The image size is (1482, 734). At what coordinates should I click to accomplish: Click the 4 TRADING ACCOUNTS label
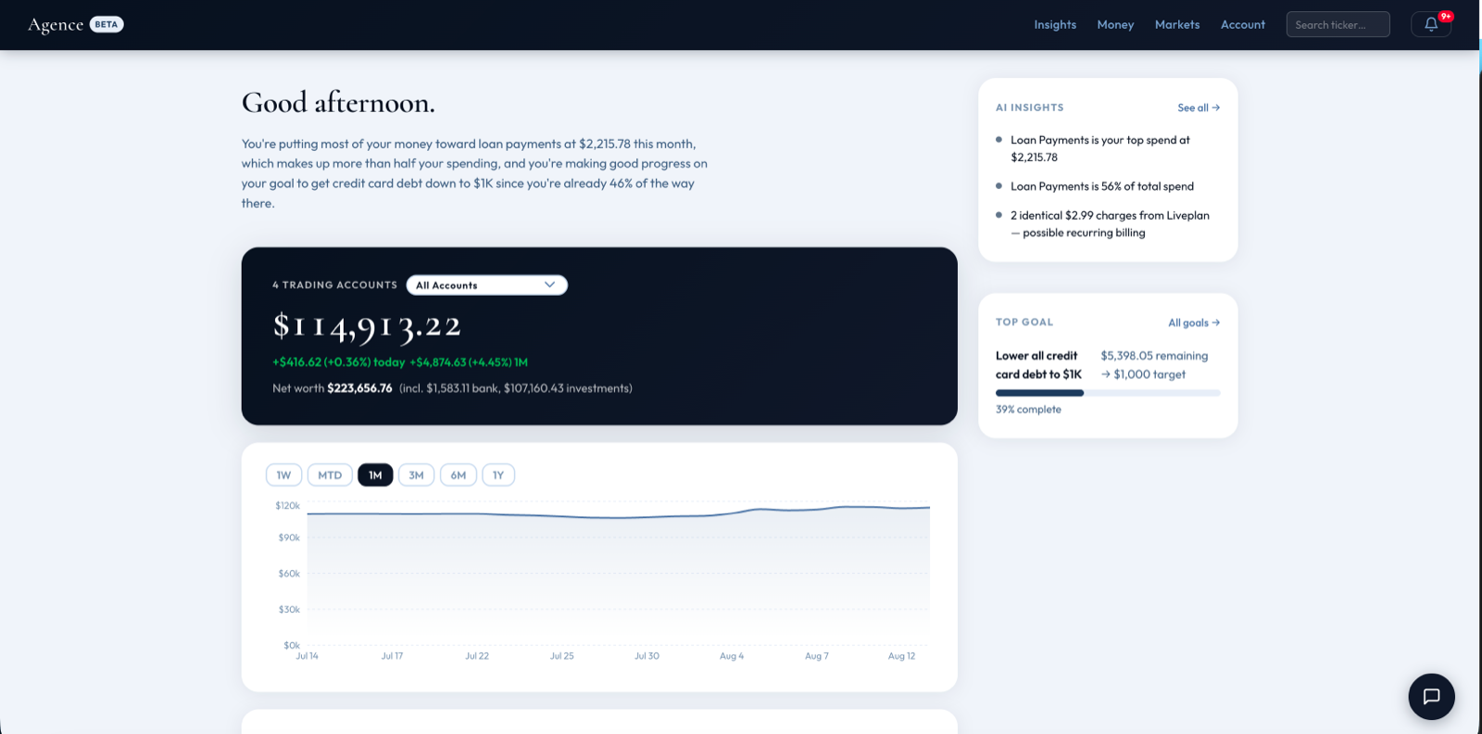[334, 285]
